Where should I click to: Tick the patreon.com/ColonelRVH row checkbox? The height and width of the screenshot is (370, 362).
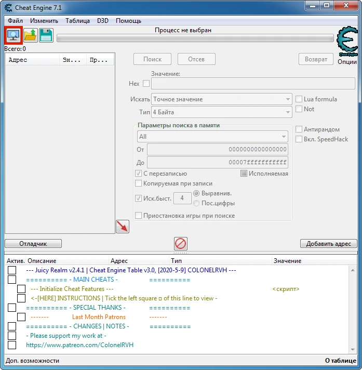click(x=12, y=345)
